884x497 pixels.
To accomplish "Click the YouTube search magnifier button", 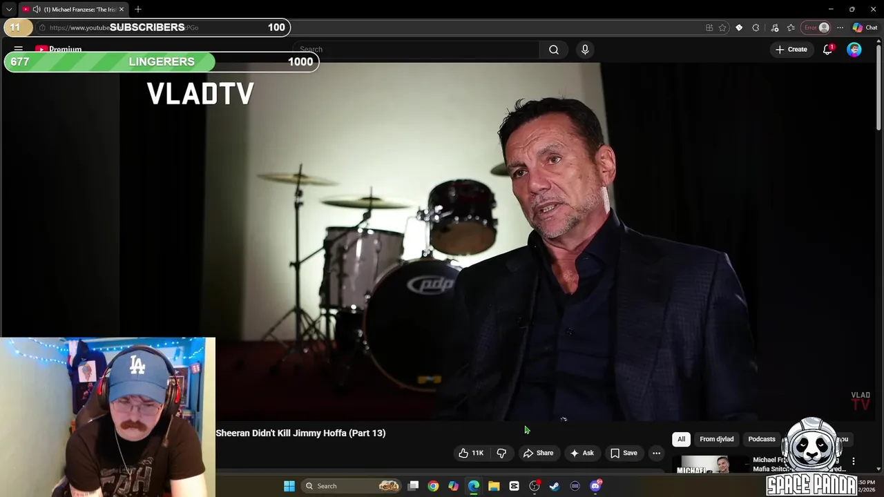I will coord(554,50).
